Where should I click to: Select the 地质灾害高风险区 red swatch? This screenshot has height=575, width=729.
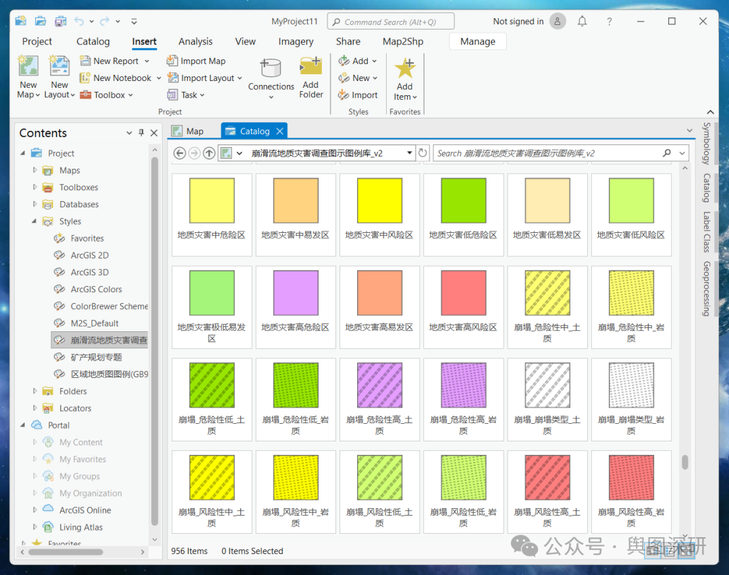[x=463, y=292]
